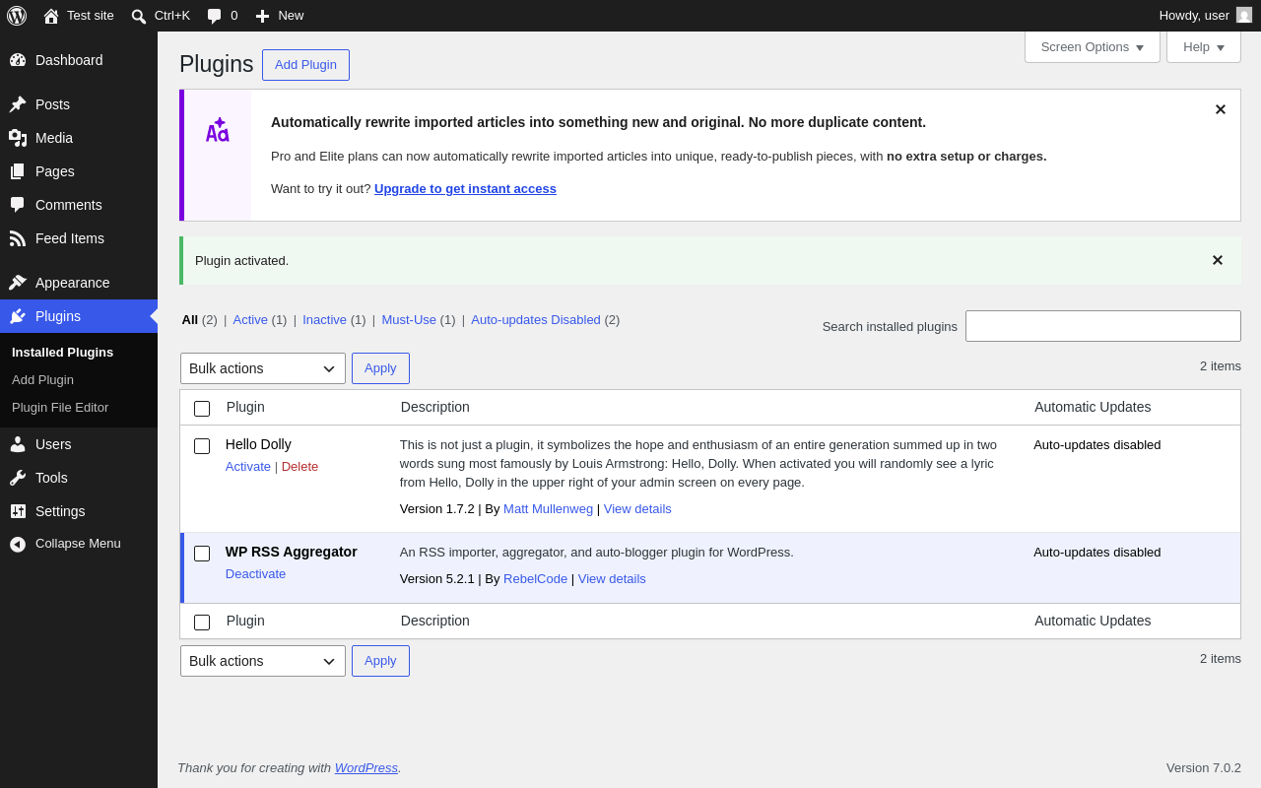Sort by the Plugin column header
This screenshot has width=1261, height=788.
click(x=245, y=407)
